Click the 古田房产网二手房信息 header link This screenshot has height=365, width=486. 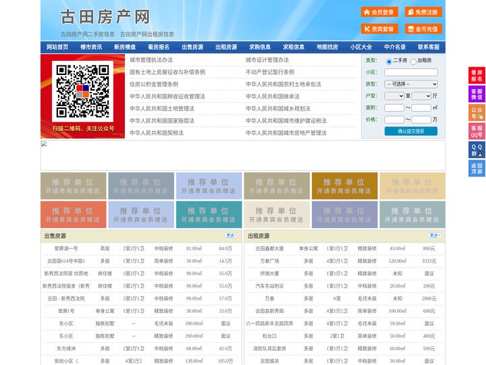[x=87, y=34]
